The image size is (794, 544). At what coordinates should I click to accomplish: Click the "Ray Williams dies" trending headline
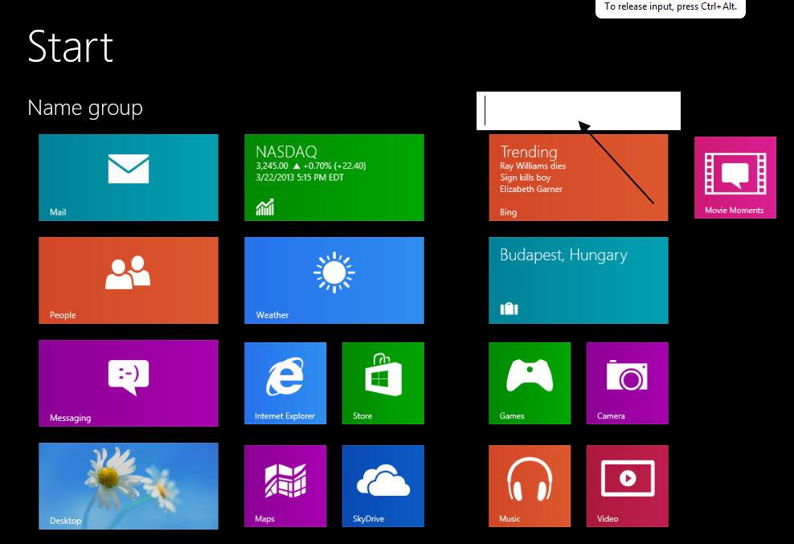tap(533, 166)
